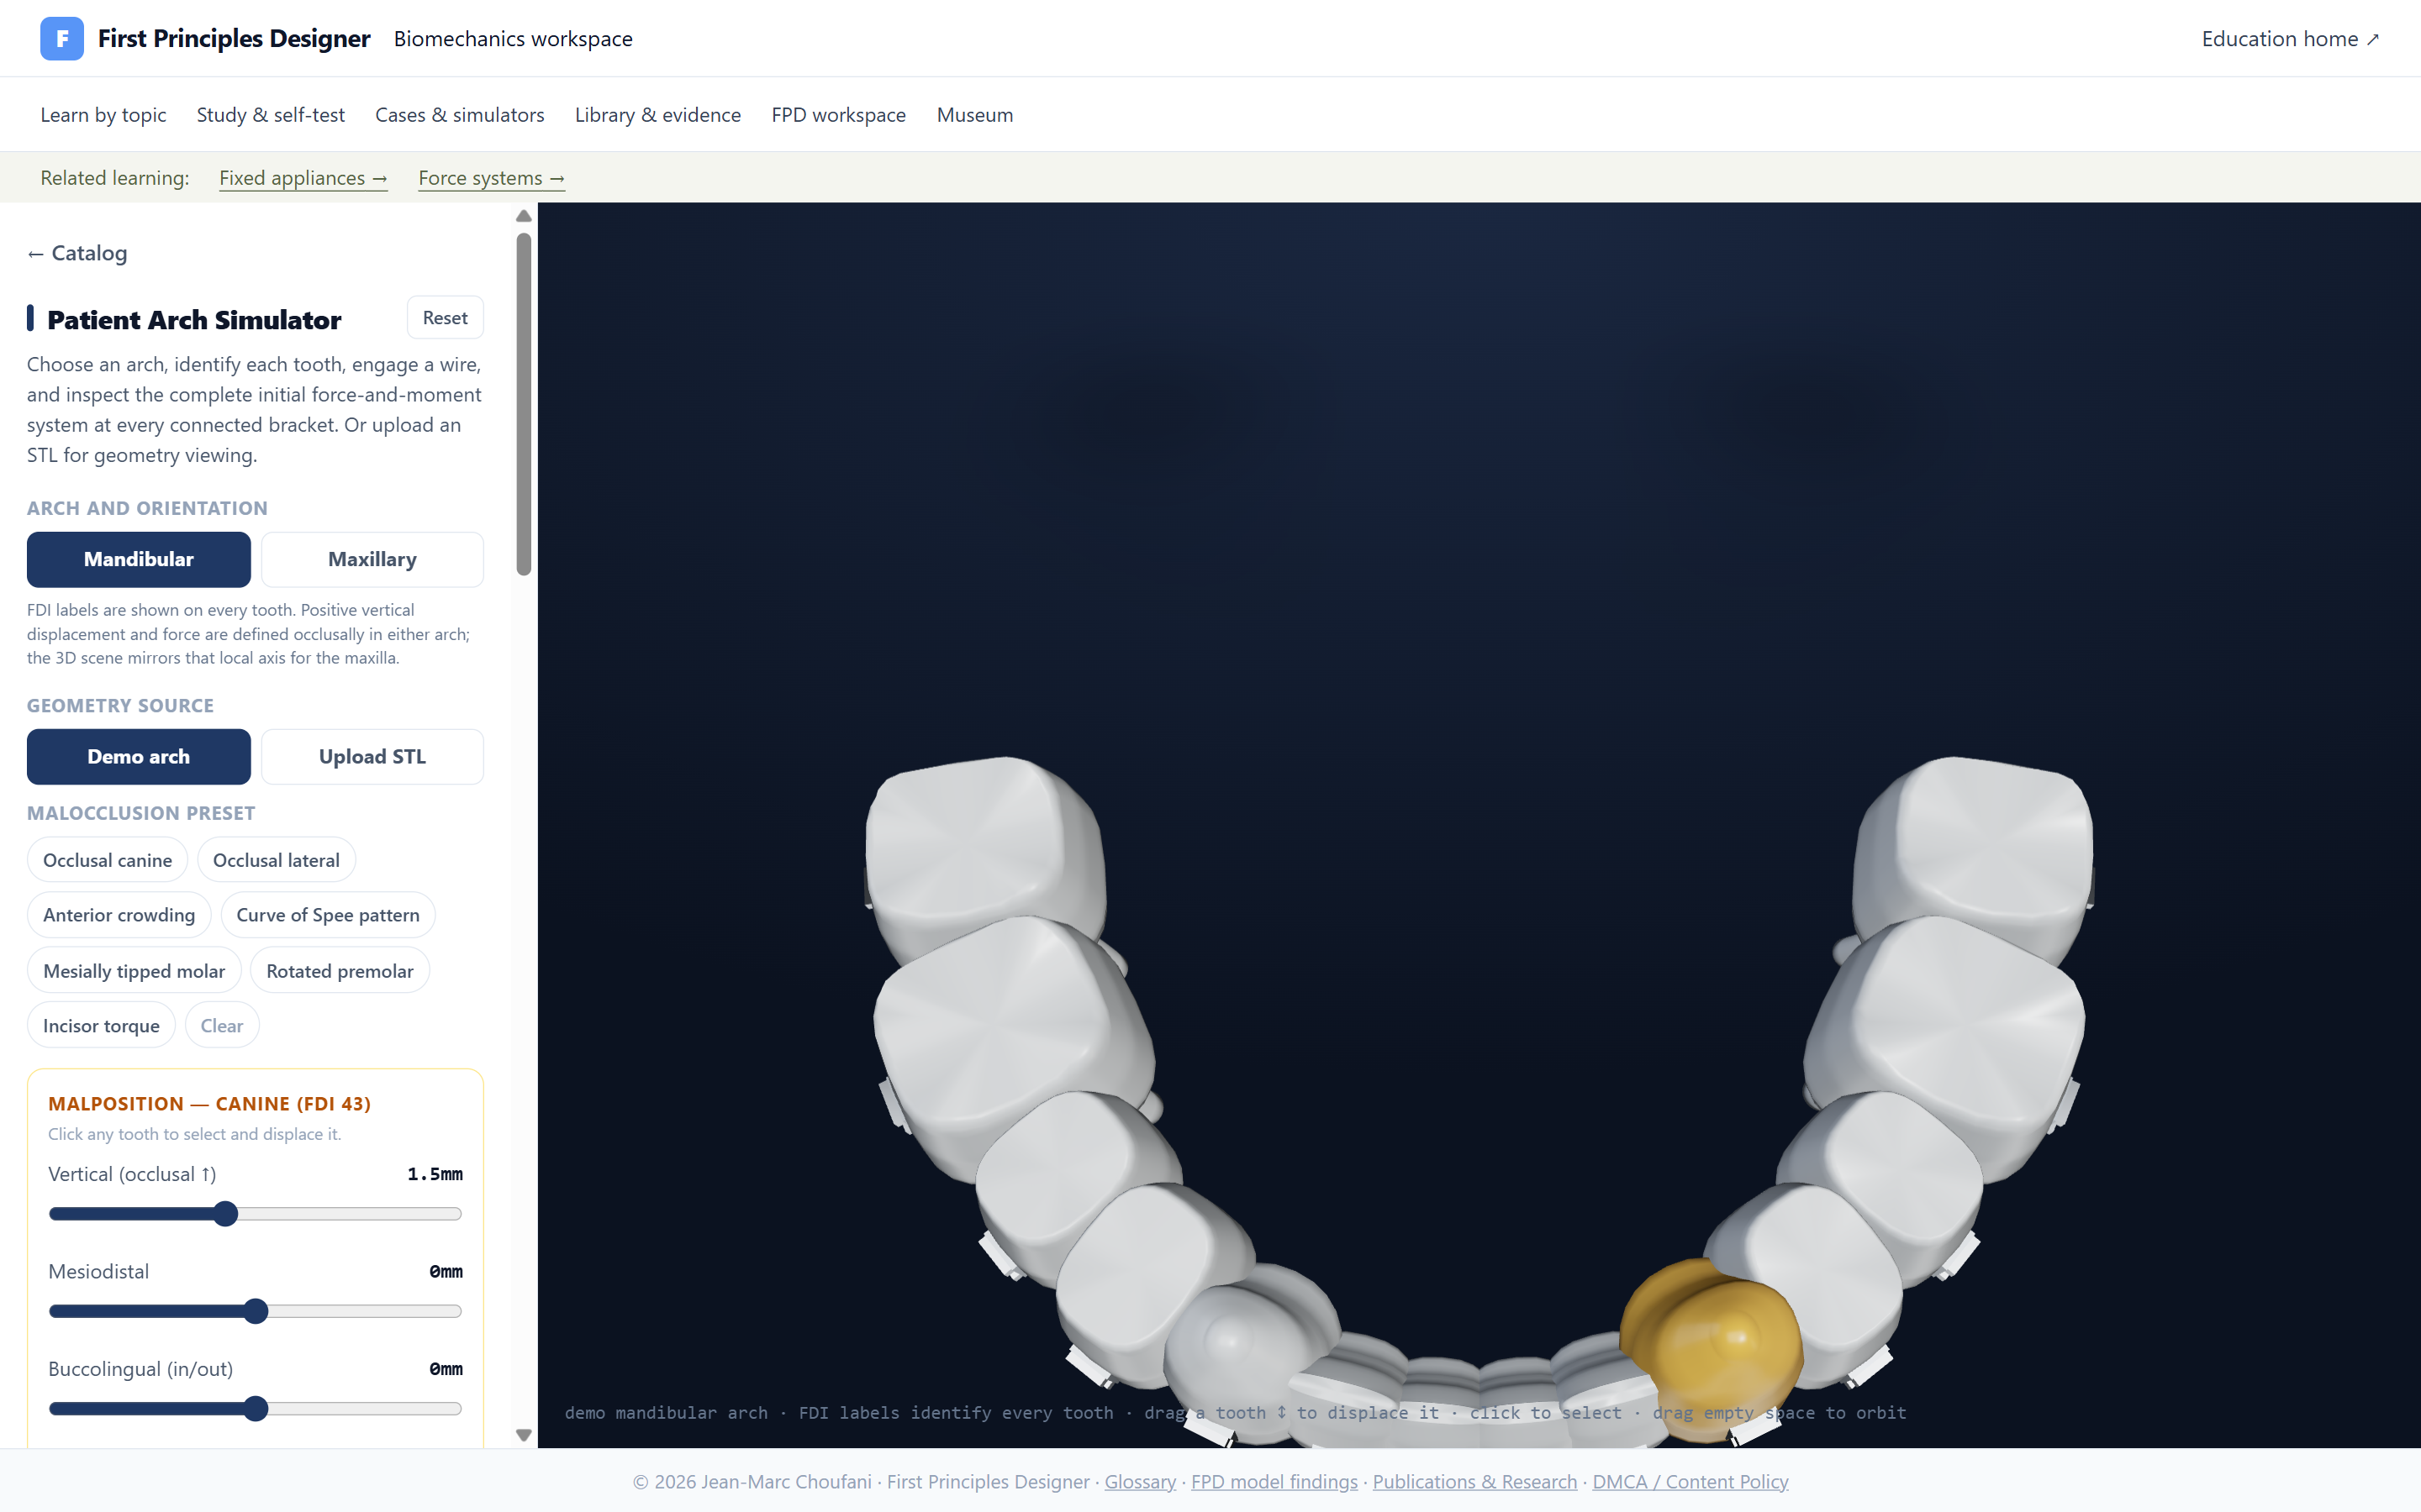Image resolution: width=2421 pixels, height=1512 pixels.
Task: Go back to Catalog
Action: (77, 253)
